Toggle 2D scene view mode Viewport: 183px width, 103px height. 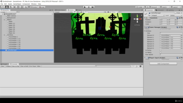click(71, 12)
